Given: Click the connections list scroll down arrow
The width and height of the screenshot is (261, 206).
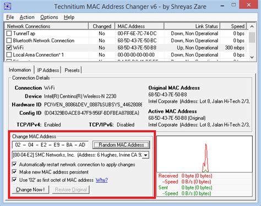Looking at the screenshot, I should click(x=252, y=57).
